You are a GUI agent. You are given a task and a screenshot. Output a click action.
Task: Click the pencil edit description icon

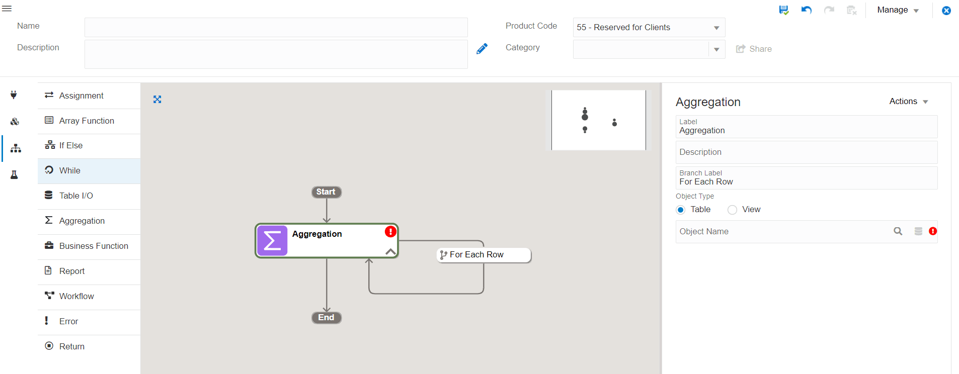click(x=482, y=49)
